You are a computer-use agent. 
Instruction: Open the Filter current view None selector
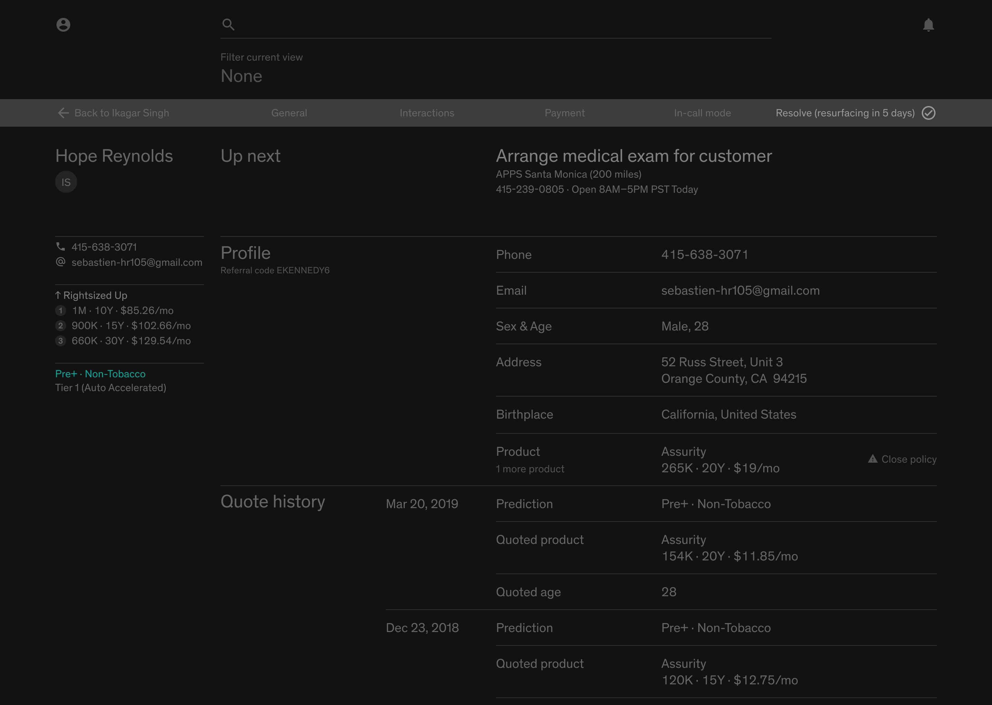pos(241,76)
